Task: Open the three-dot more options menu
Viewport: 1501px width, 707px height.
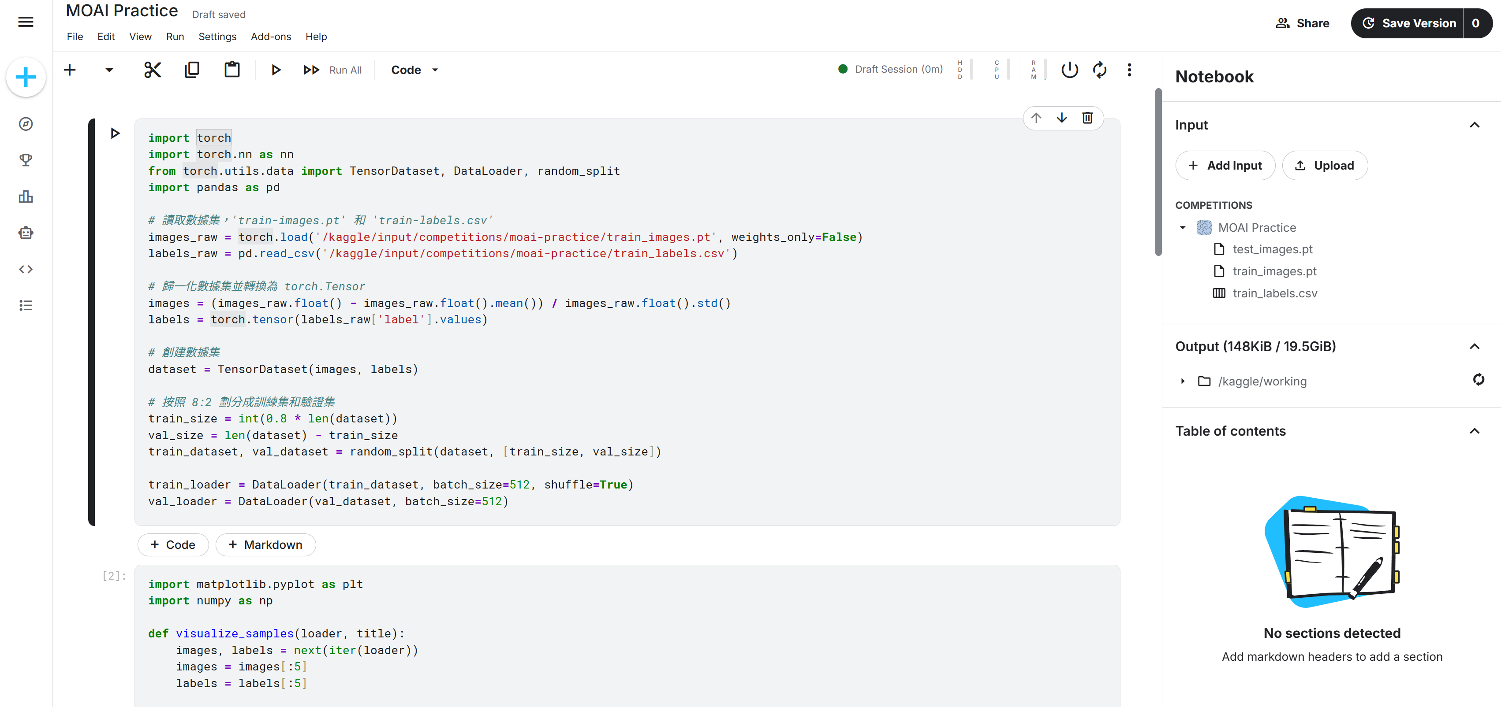Action: [x=1129, y=70]
